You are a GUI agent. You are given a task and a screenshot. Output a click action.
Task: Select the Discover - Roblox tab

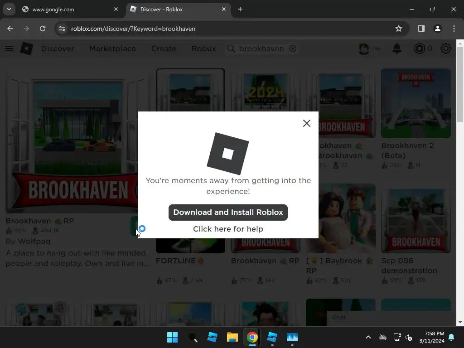pyautogui.click(x=179, y=9)
